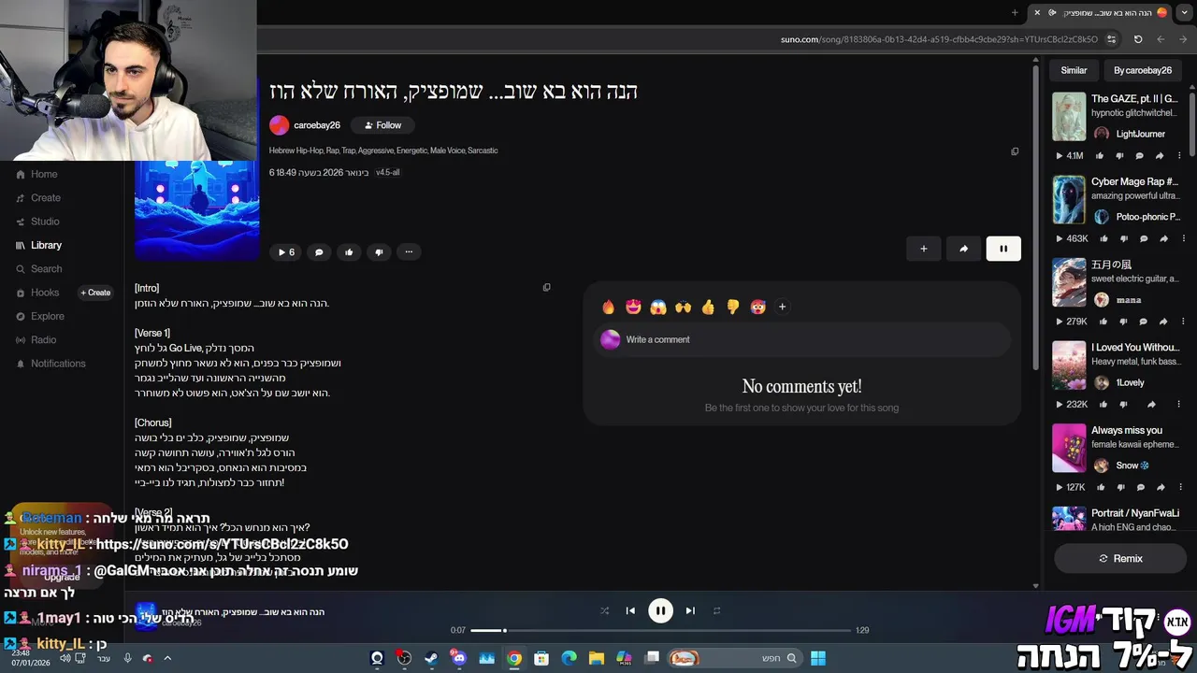
Task: Open comments icon under the song cover
Action: [319, 251]
